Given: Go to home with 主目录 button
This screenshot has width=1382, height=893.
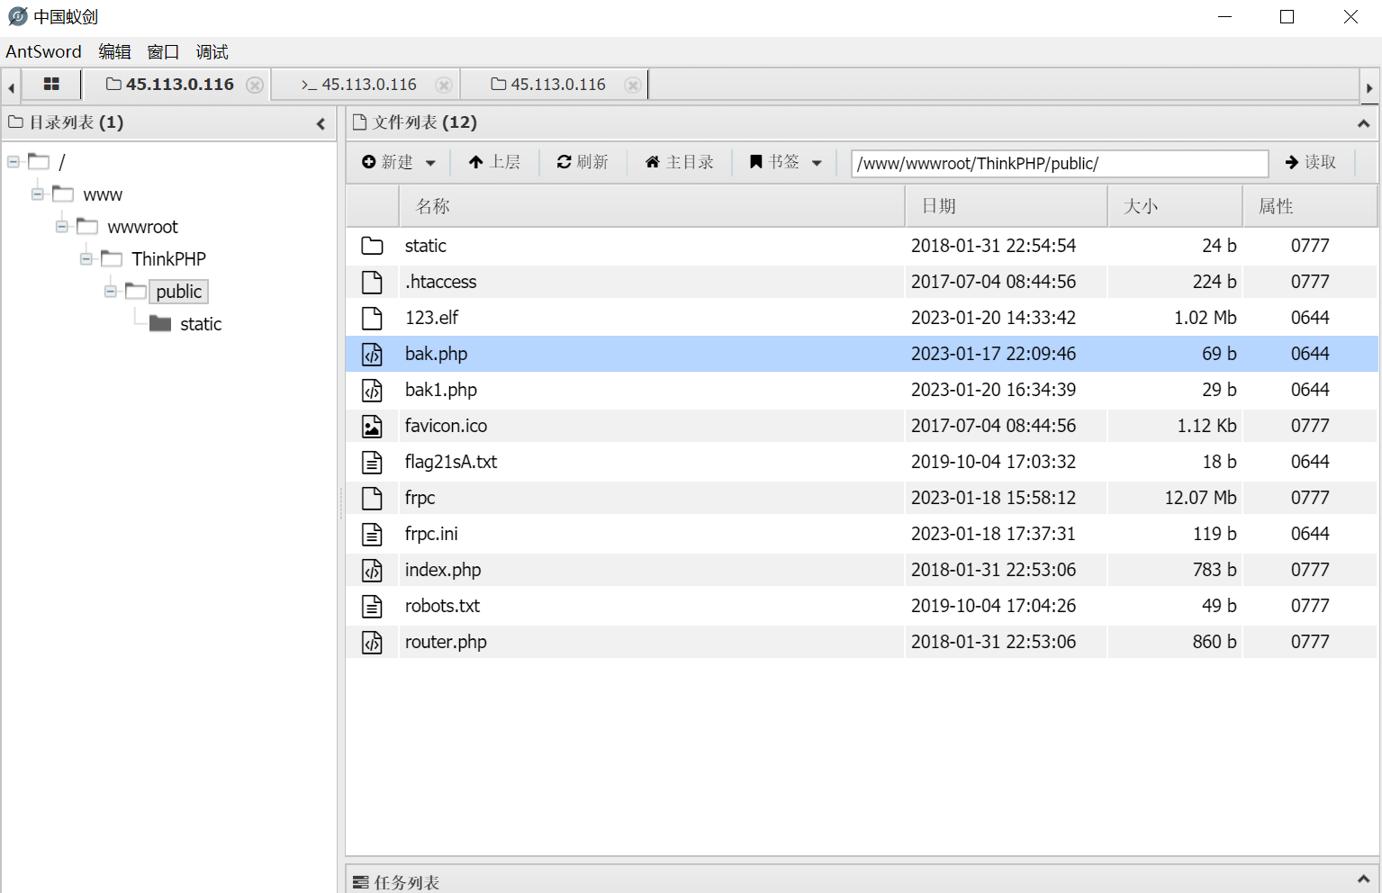Looking at the screenshot, I should coord(679,162).
